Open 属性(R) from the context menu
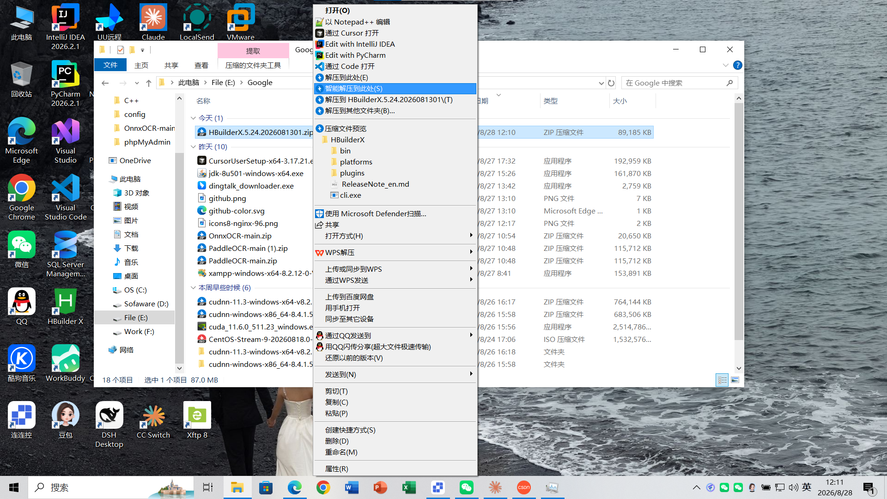The width and height of the screenshot is (887, 499). pyautogui.click(x=395, y=469)
